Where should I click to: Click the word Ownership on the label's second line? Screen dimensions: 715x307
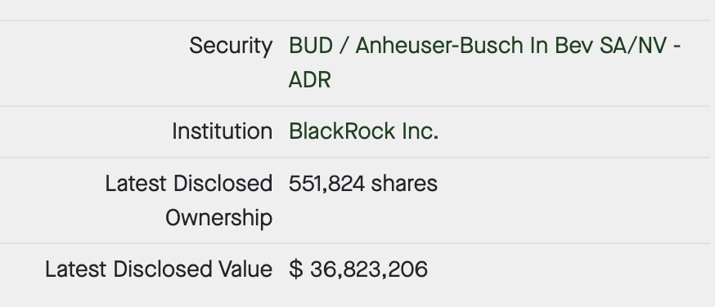[x=219, y=218]
